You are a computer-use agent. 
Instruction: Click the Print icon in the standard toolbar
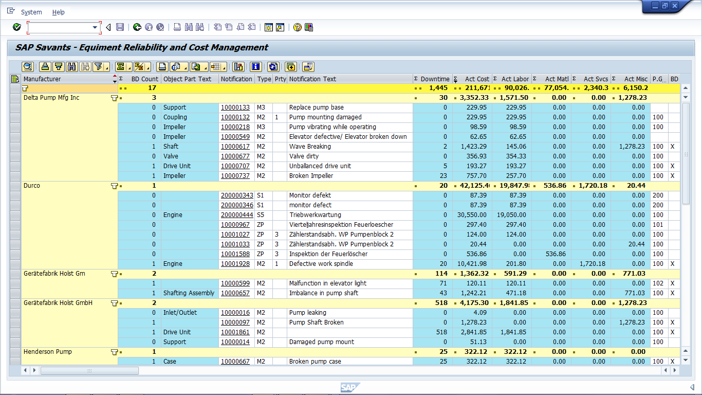(177, 27)
